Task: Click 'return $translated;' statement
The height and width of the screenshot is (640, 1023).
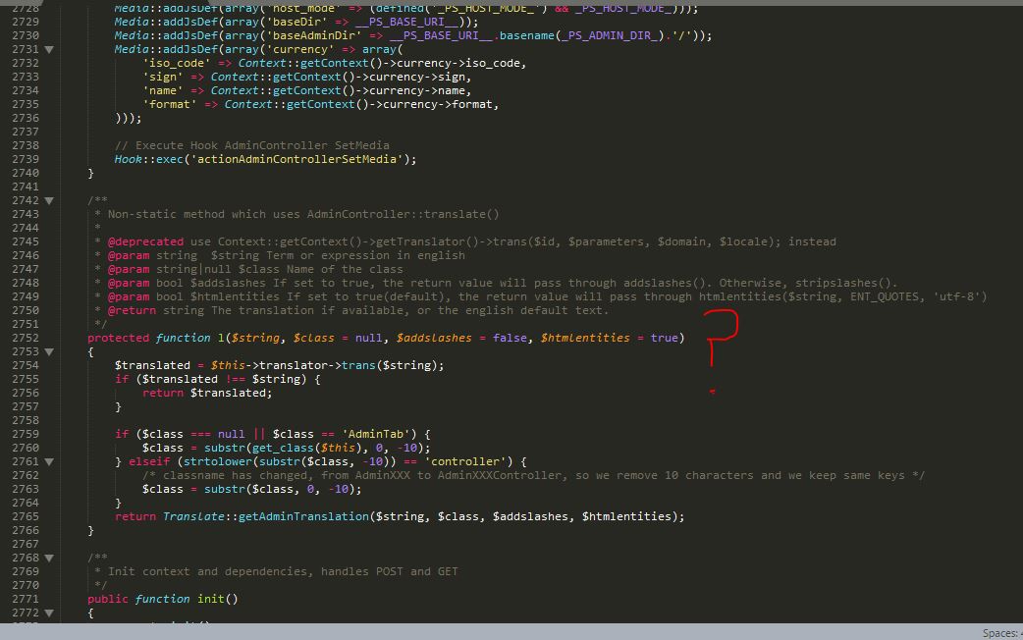Action: click(207, 393)
